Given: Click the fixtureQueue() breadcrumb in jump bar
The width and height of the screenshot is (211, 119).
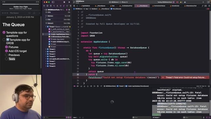Looking at the screenshot, I should coord(116,9).
